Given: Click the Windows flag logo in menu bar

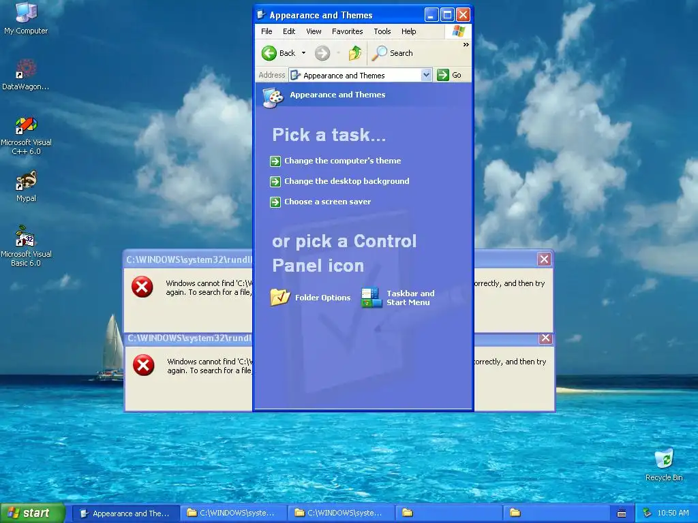Looking at the screenshot, I should (x=458, y=31).
